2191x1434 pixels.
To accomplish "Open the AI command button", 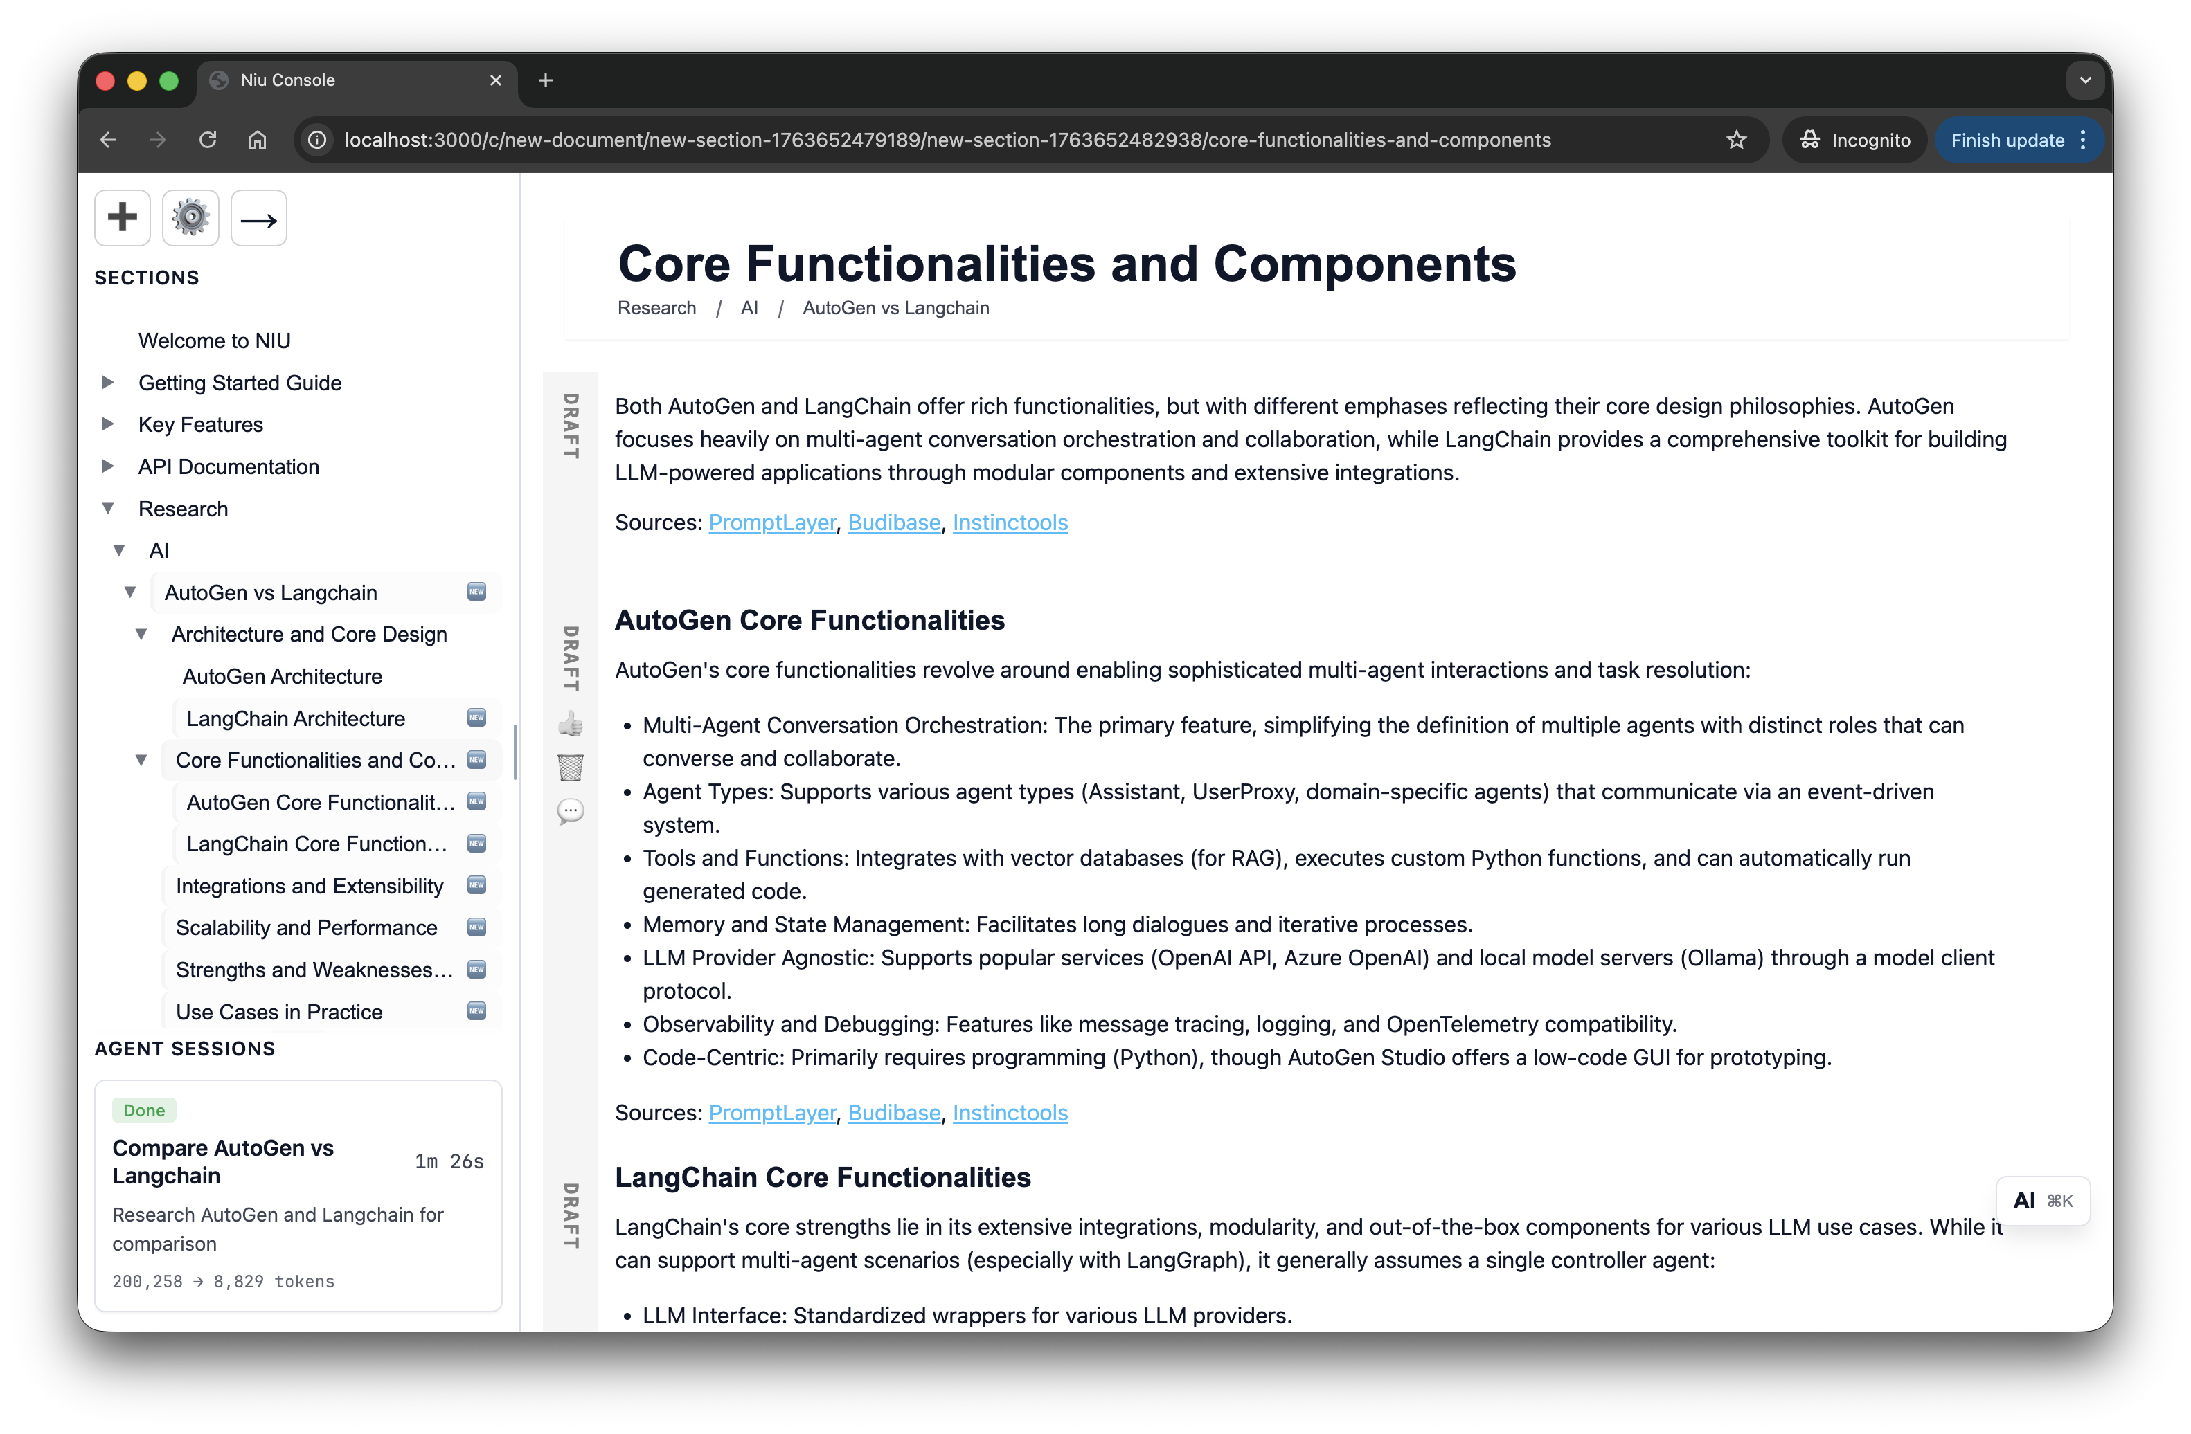I will (2042, 1200).
